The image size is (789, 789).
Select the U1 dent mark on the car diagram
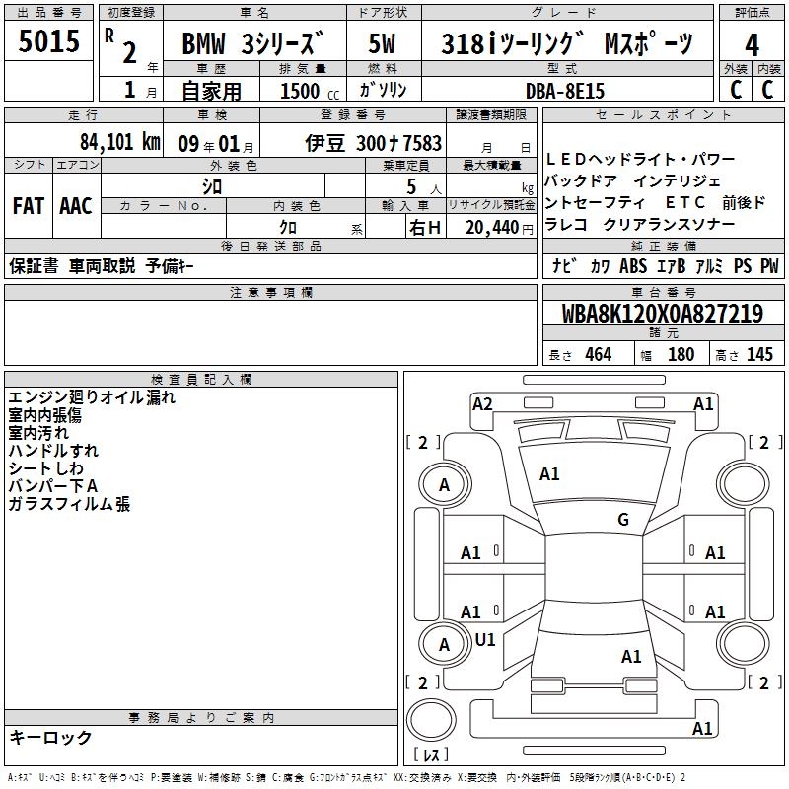(x=485, y=639)
